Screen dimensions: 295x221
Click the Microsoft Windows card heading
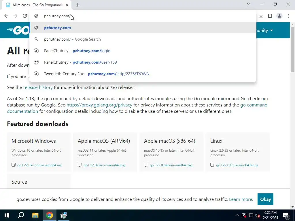click(34, 141)
